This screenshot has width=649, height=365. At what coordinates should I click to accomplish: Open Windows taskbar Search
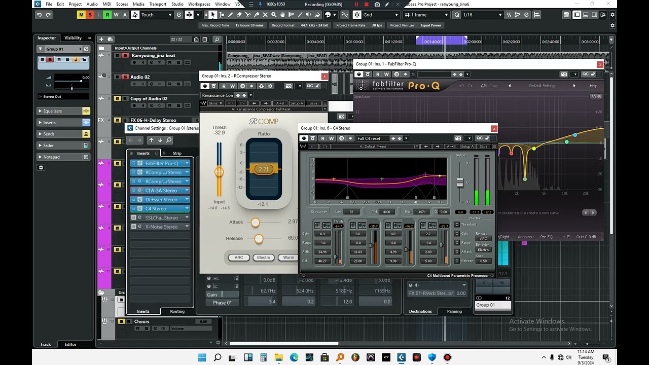point(218,357)
